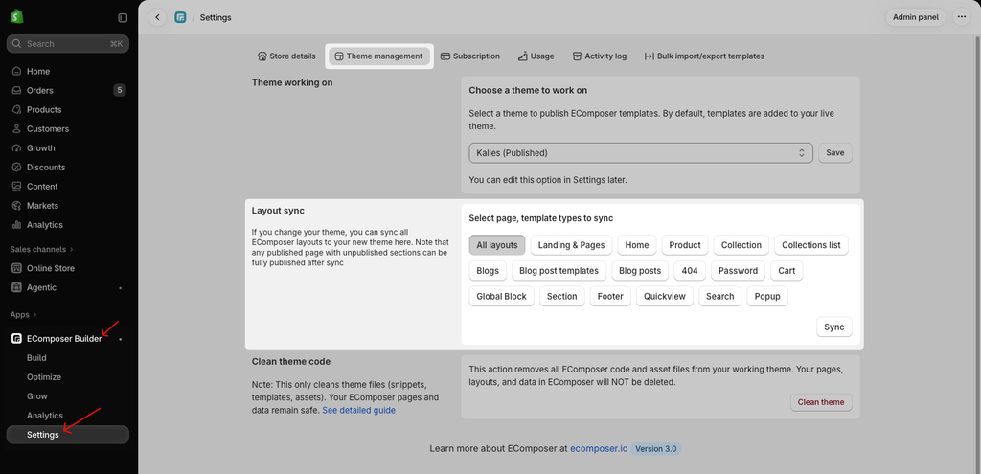Select the Blog post templates type
The image size is (981, 474).
pyautogui.click(x=559, y=271)
